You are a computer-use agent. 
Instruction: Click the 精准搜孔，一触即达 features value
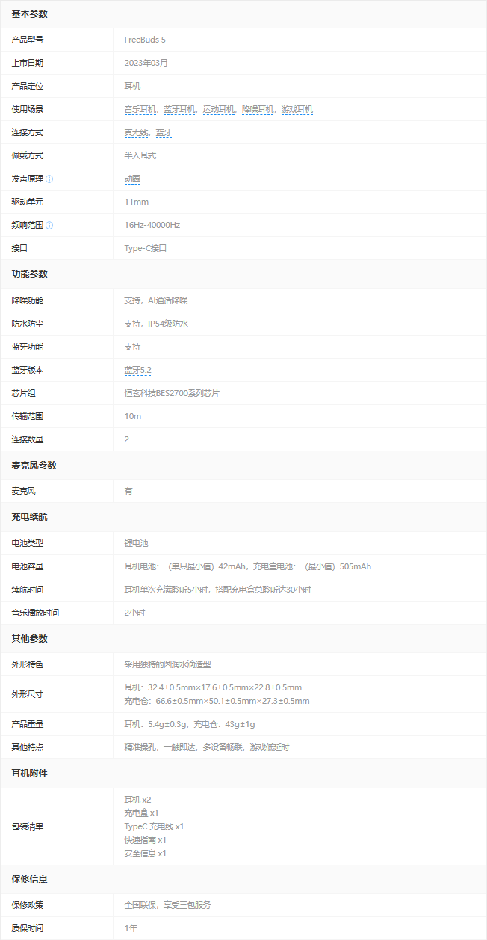pyautogui.click(x=207, y=747)
